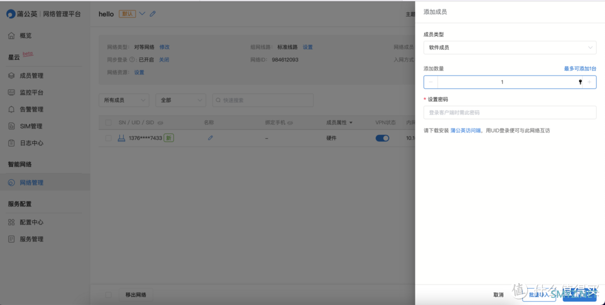Toggle SN / UID / SID visibility eye icon
Screen dimensions: 605x305
click(160, 123)
